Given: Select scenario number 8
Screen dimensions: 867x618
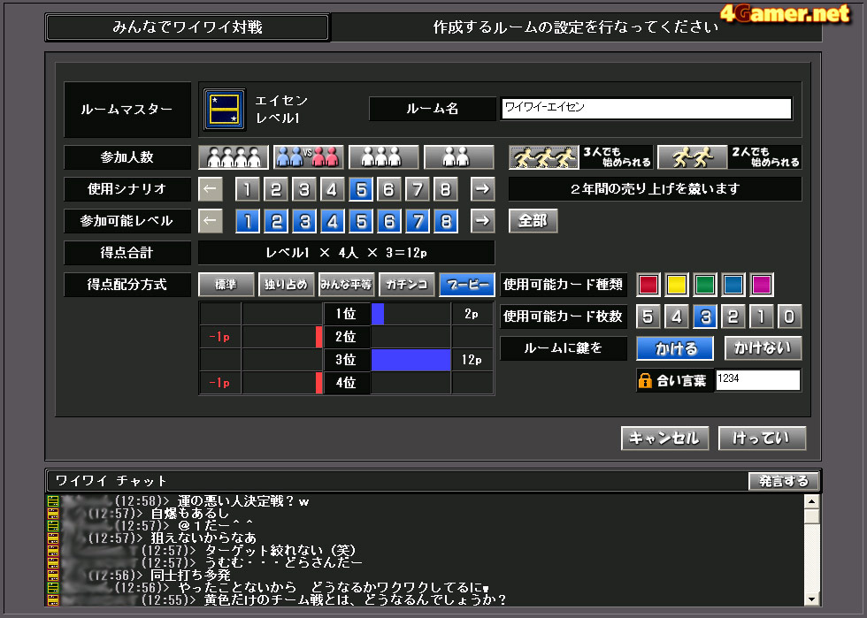Looking at the screenshot, I should (x=446, y=189).
